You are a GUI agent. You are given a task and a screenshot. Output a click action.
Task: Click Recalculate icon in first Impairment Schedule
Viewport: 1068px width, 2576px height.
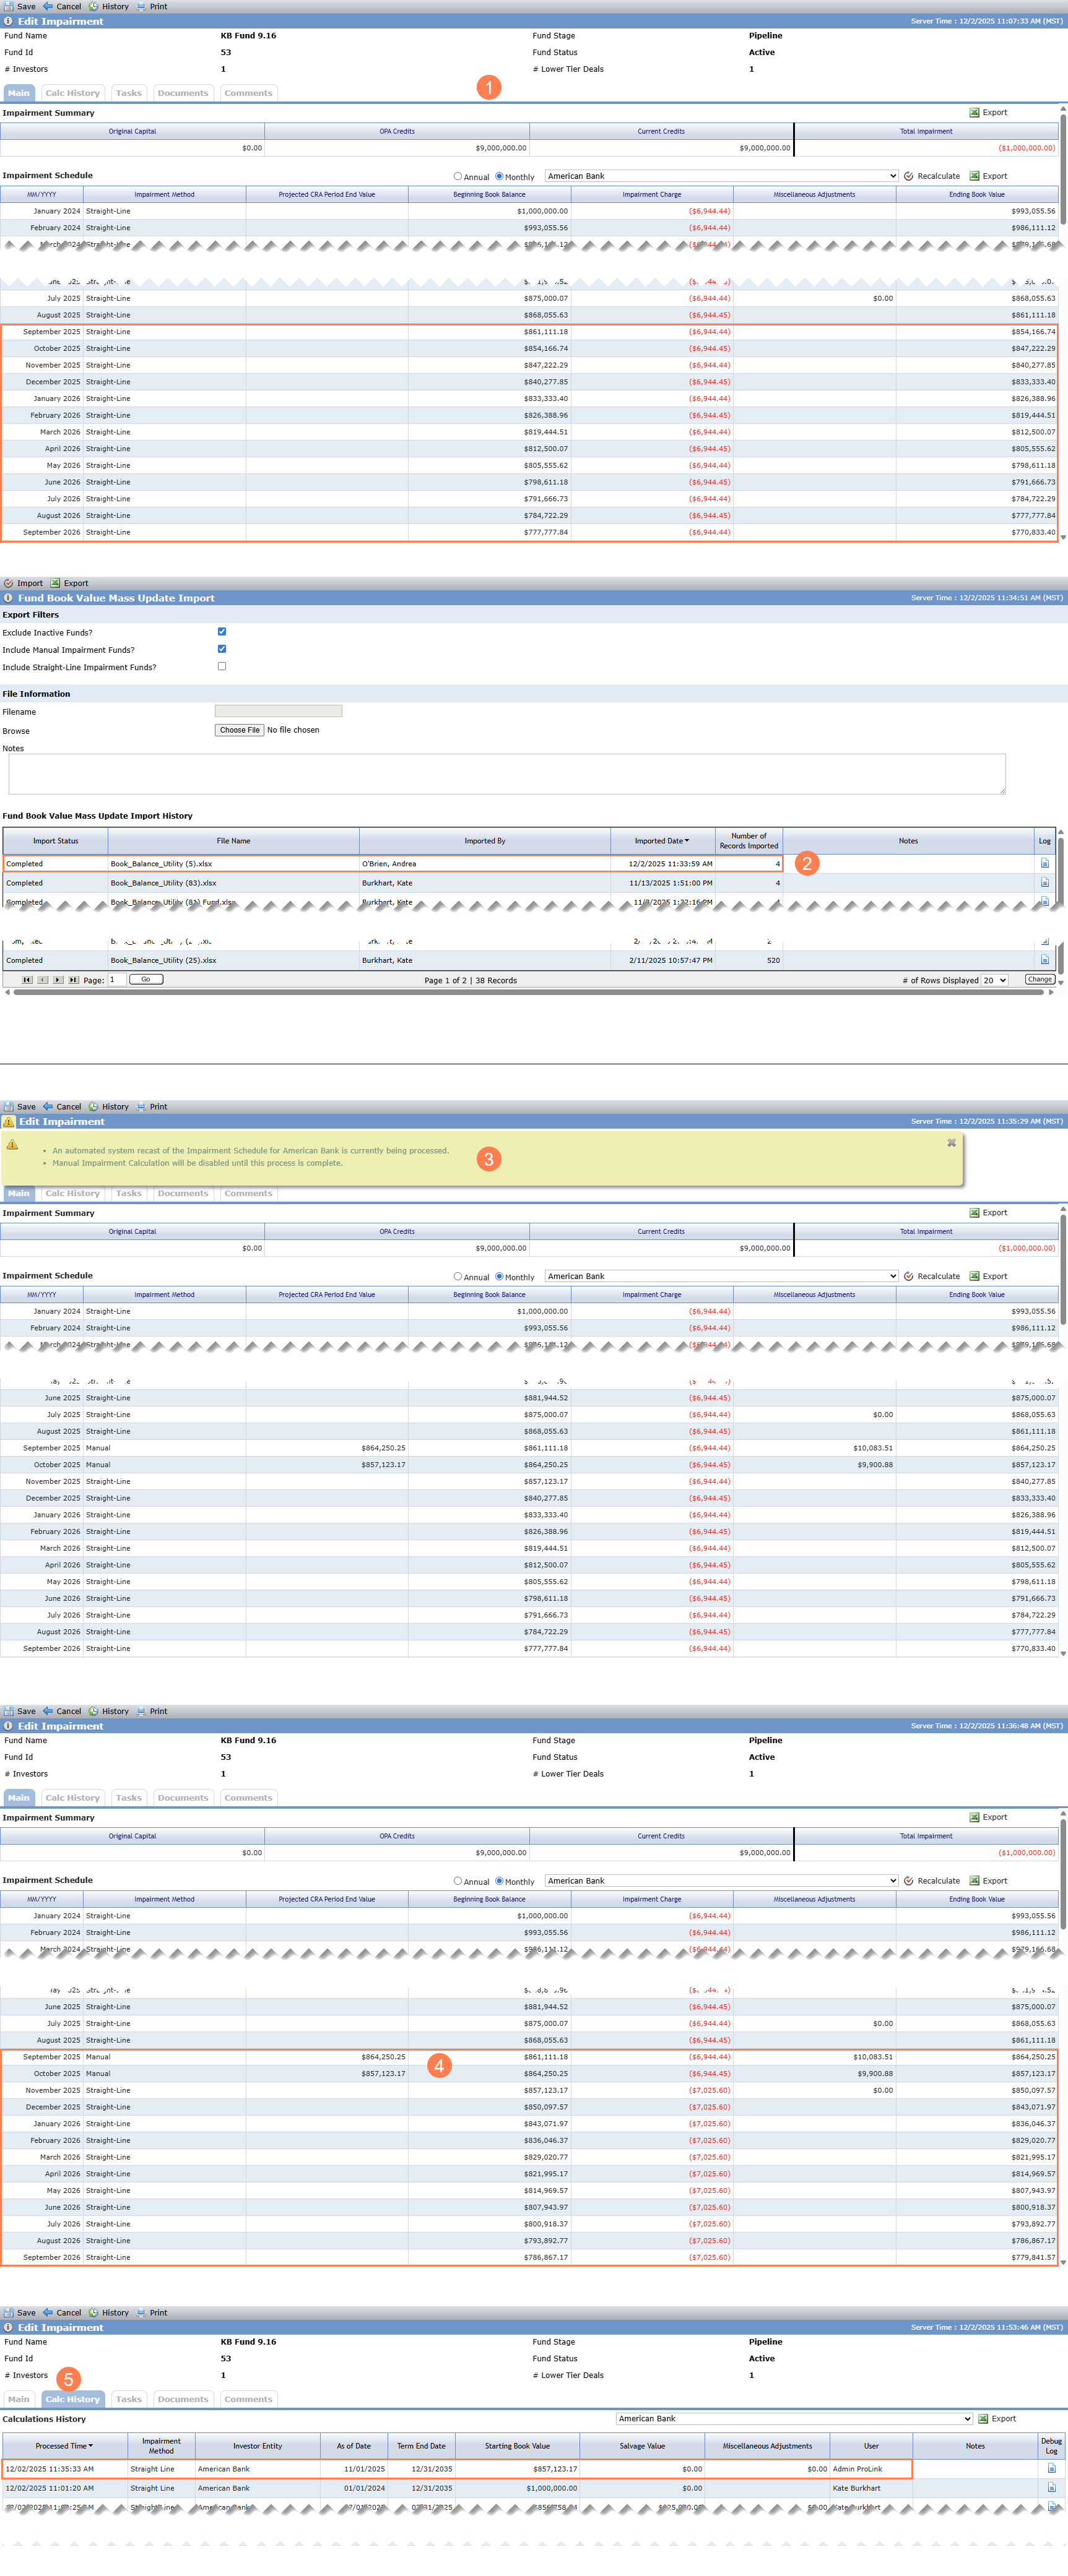(x=909, y=176)
